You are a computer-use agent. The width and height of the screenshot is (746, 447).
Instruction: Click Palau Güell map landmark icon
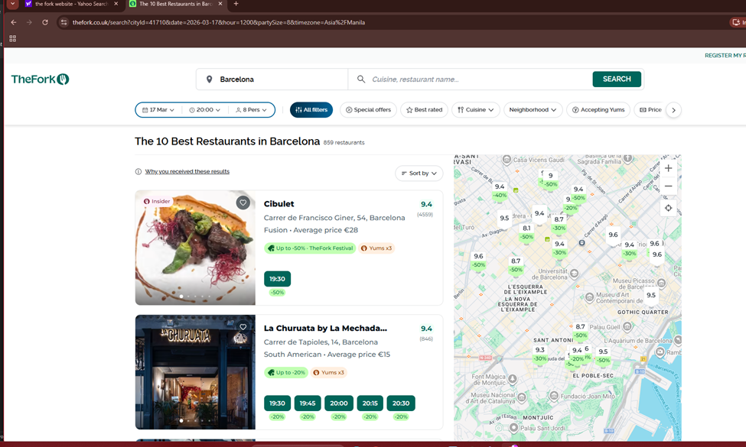pos(627,327)
